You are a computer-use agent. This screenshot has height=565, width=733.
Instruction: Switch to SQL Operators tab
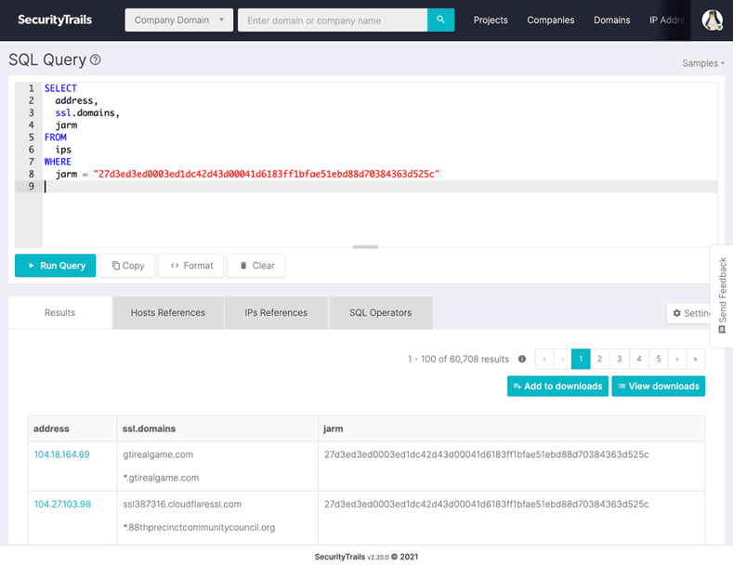click(381, 312)
